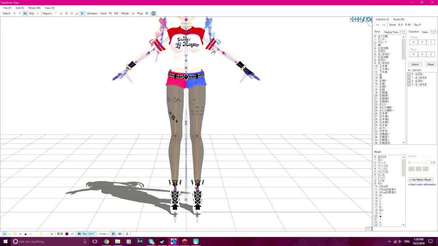Viewport: 438px width, 246px height.
Task: Click the green play triangle Mode icon
Action: [133, 13]
